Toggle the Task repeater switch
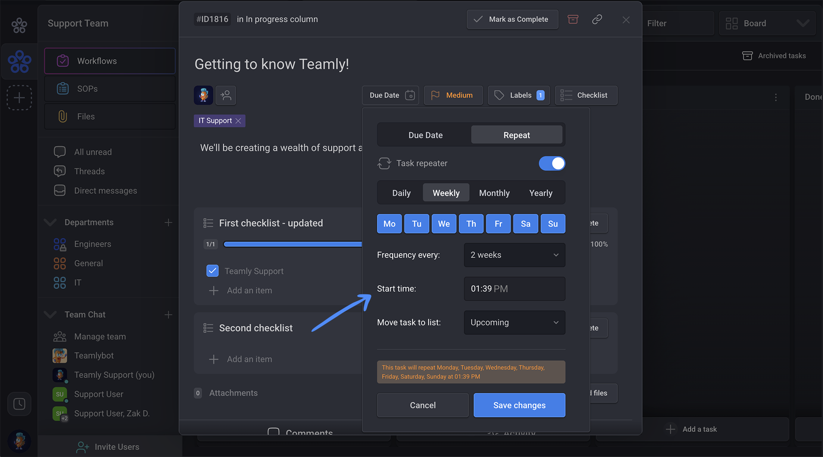The image size is (823, 457). [552, 164]
